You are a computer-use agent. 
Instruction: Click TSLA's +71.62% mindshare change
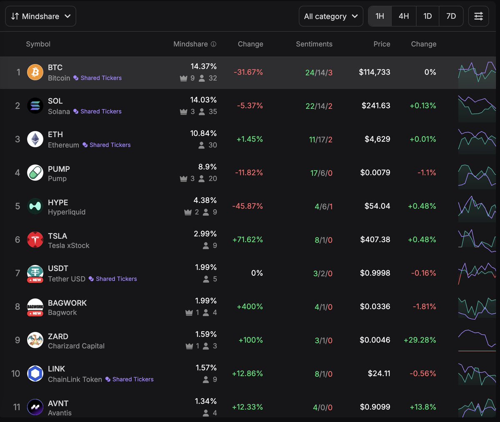pyautogui.click(x=248, y=240)
